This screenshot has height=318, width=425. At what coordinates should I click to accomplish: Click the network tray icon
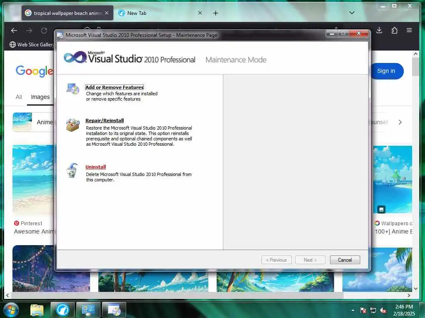click(x=373, y=310)
